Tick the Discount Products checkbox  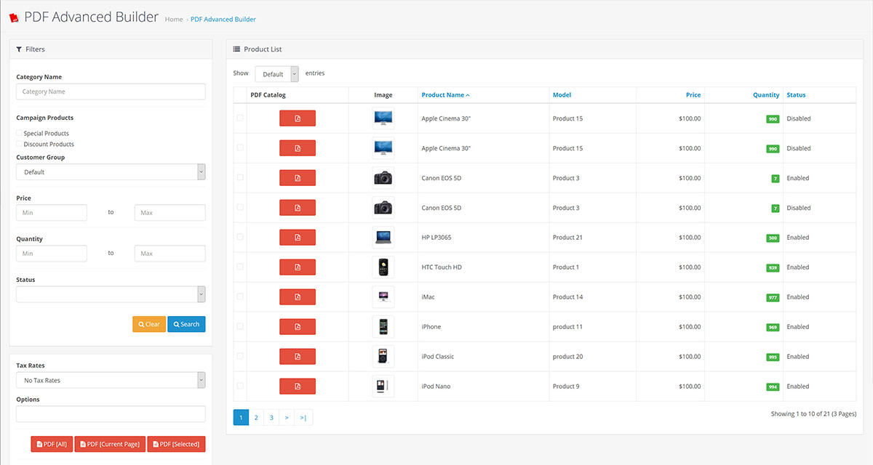(x=19, y=144)
